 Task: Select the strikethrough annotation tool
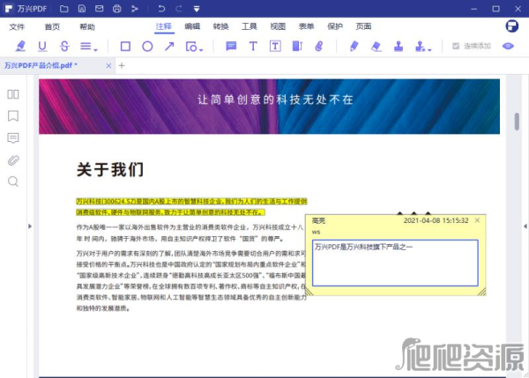64,46
